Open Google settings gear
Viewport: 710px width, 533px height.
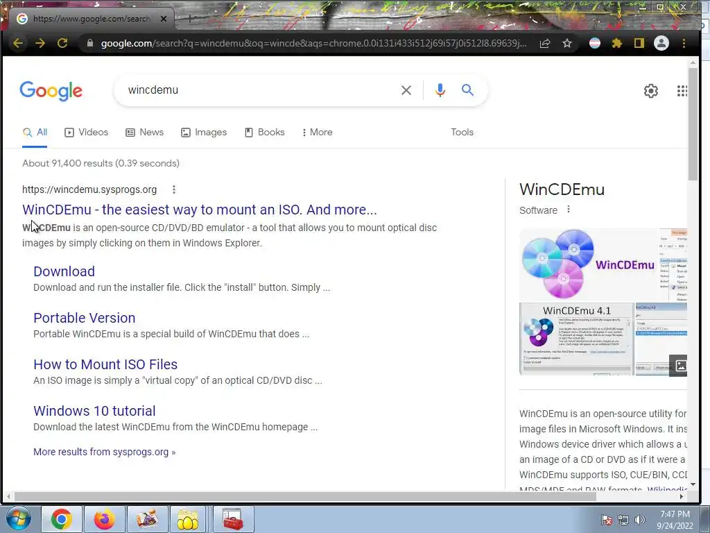(x=650, y=91)
